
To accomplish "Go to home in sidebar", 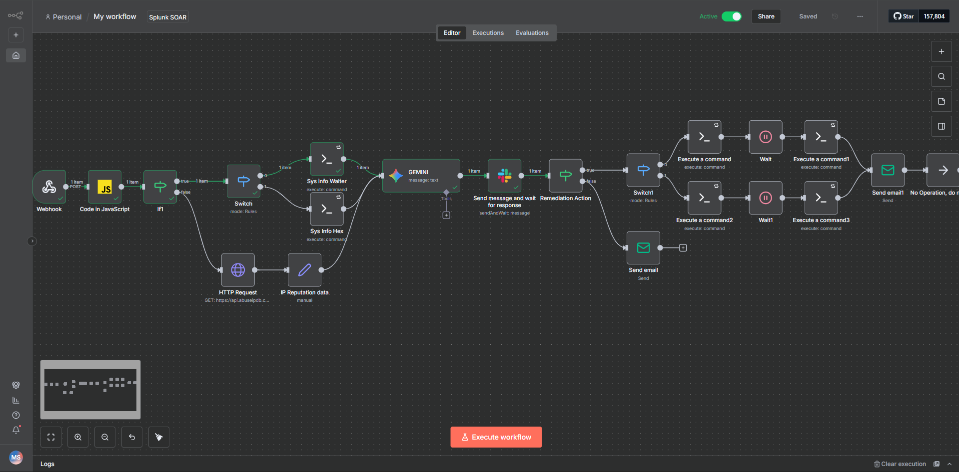I will point(16,55).
